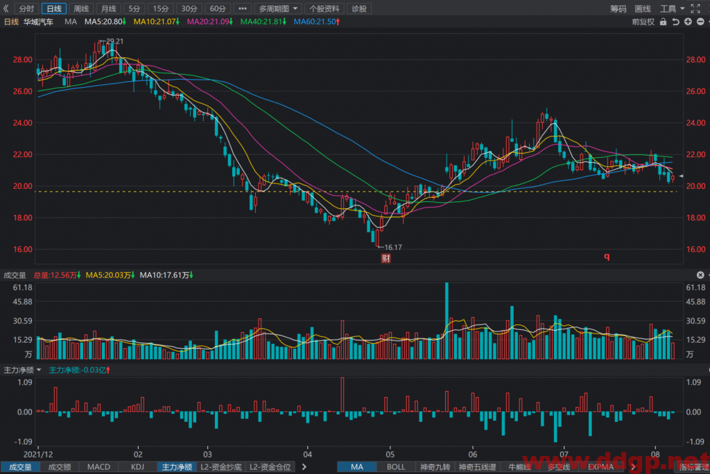This screenshot has width=710, height=474.
Task: Select the 15分 period tab
Action: tap(160, 8)
